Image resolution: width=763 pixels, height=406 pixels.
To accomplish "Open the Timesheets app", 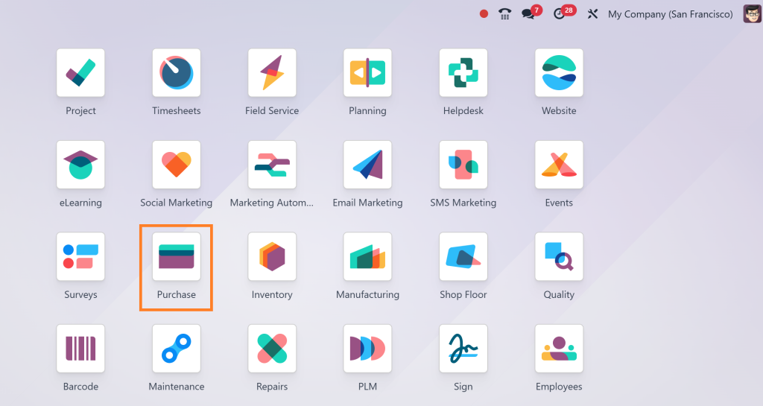I will [x=176, y=73].
